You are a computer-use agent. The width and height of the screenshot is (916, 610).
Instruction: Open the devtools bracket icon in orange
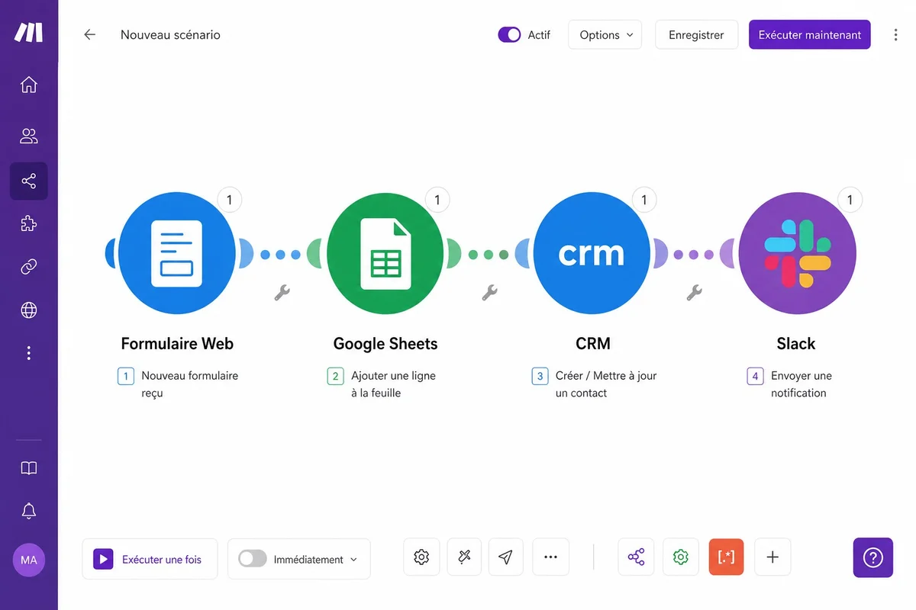[726, 557]
